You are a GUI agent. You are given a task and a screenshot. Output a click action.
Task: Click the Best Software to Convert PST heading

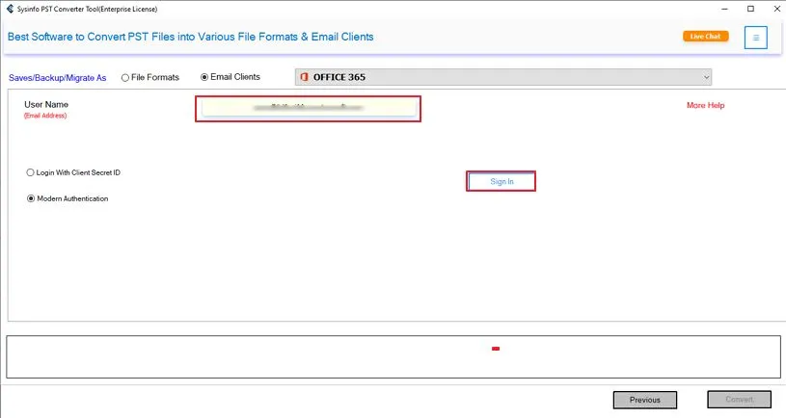(191, 37)
